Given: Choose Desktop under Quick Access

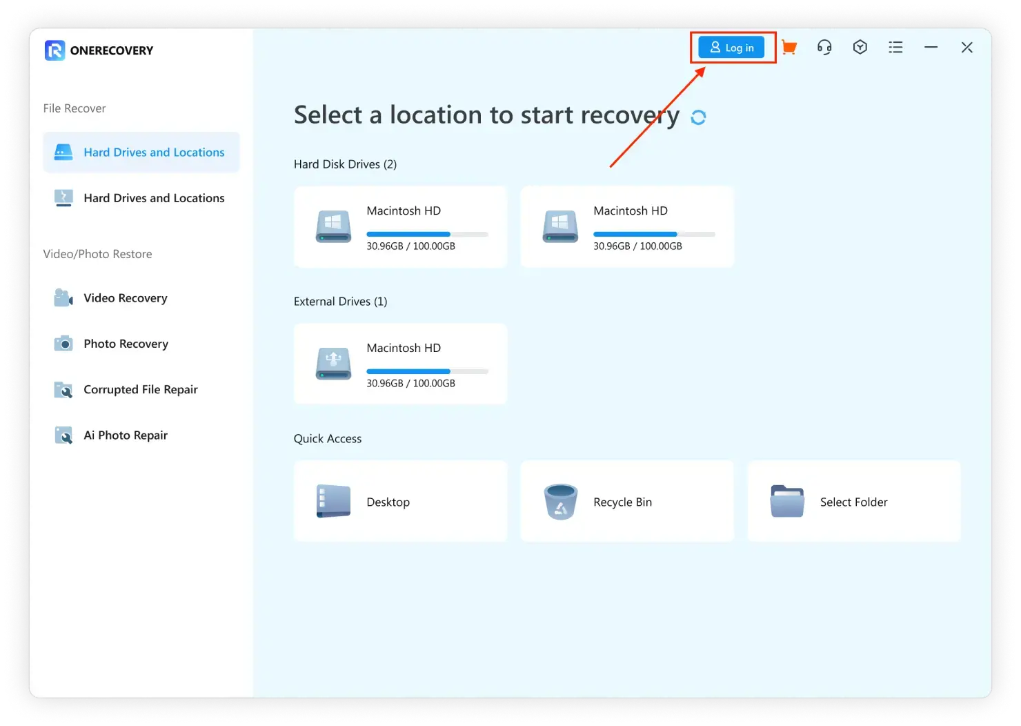Looking at the screenshot, I should coord(400,502).
